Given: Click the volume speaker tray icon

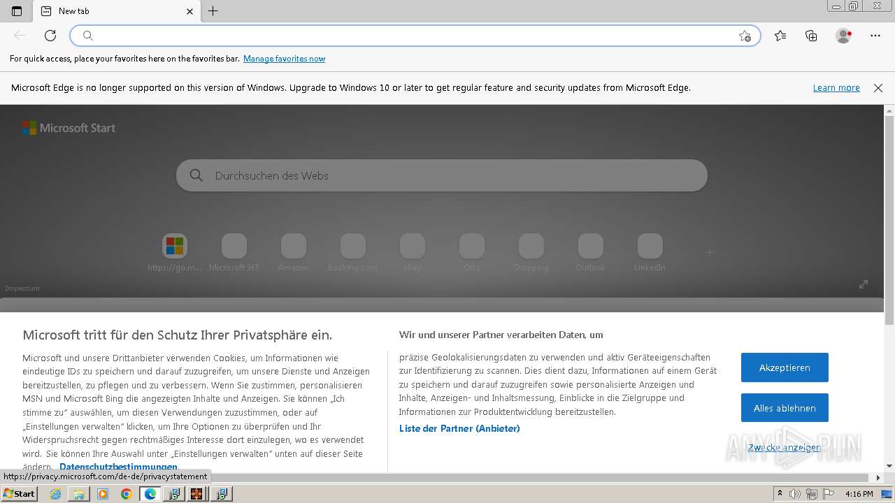Looking at the screenshot, I should tap(796, 494).
